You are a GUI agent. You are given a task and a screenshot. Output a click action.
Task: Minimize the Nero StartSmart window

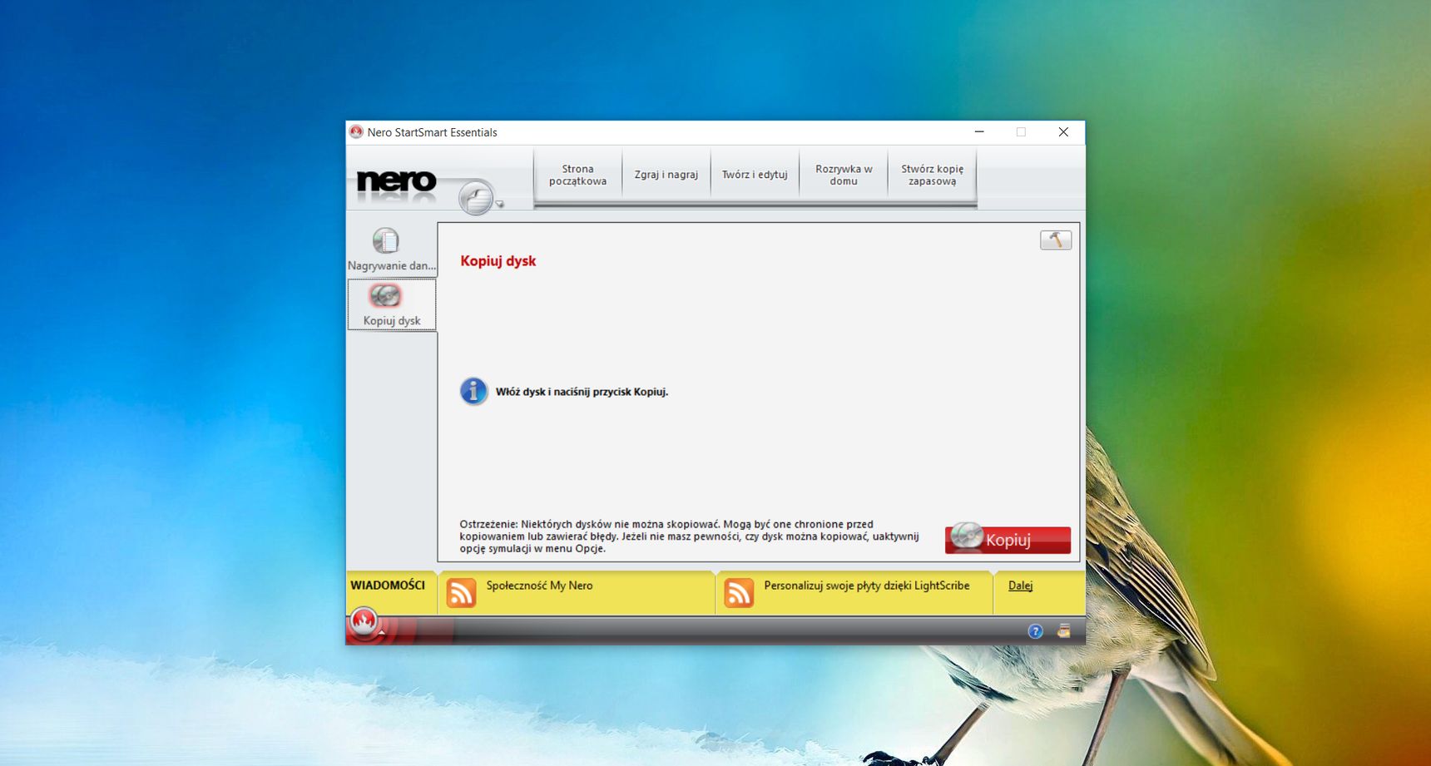979,132
